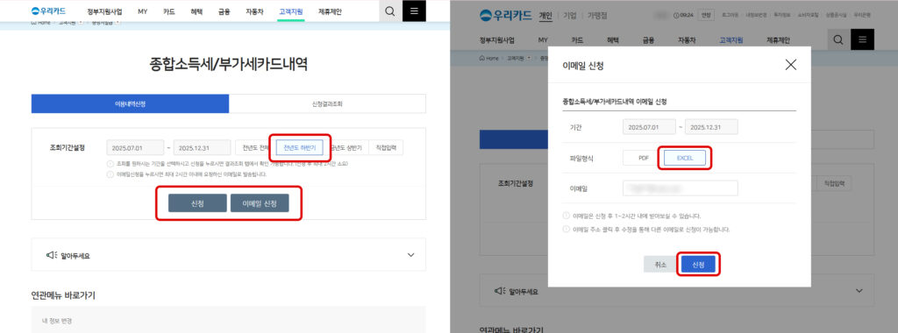This screenshot has width=898, height=333.
Task: Click the 2025.12.31 end date field on left page
Action: click(x=203, y=147)
